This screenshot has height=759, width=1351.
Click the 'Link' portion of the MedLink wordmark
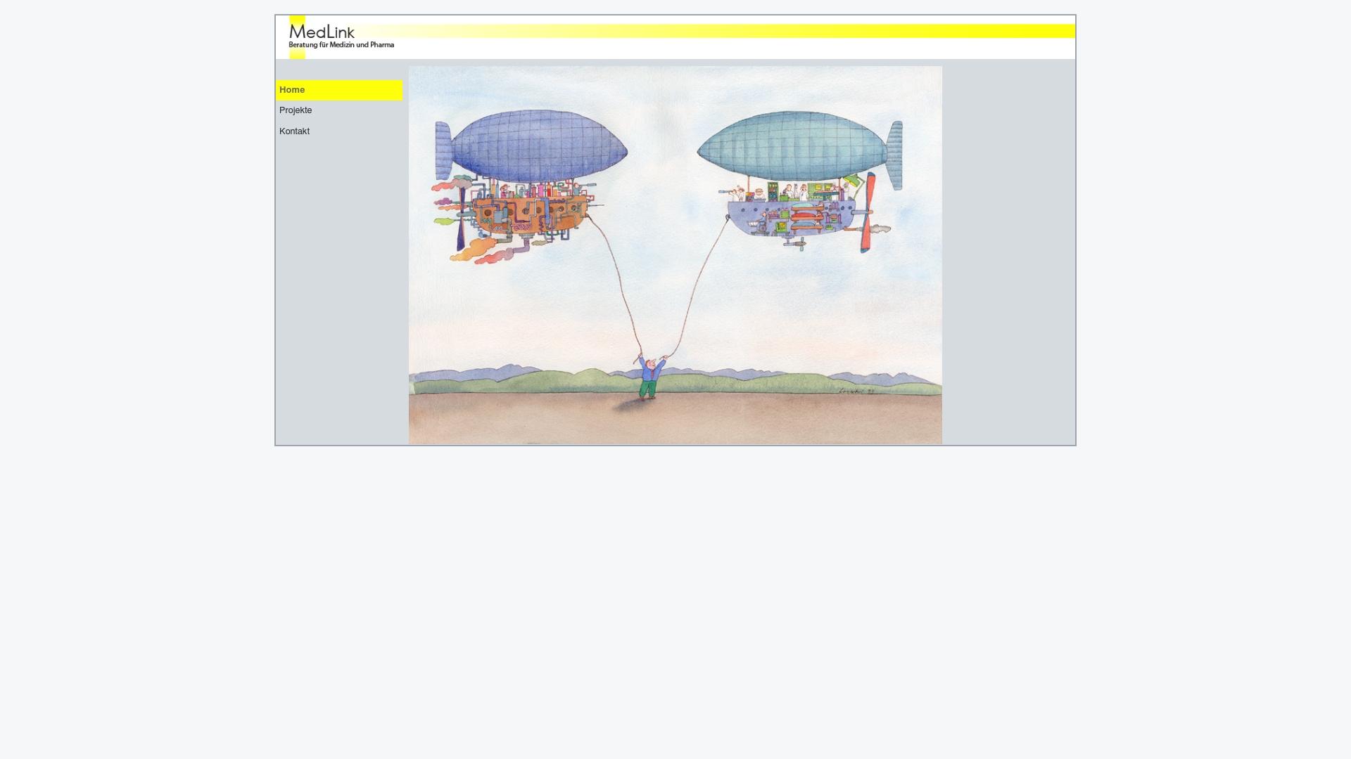click(341, 32)
